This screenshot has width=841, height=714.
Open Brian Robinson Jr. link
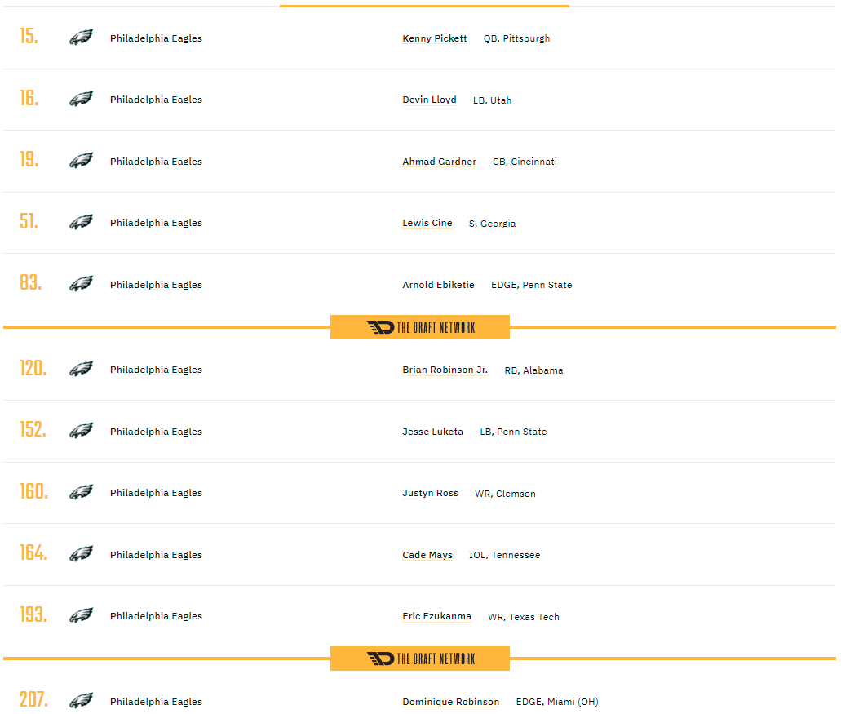(445, 370)
